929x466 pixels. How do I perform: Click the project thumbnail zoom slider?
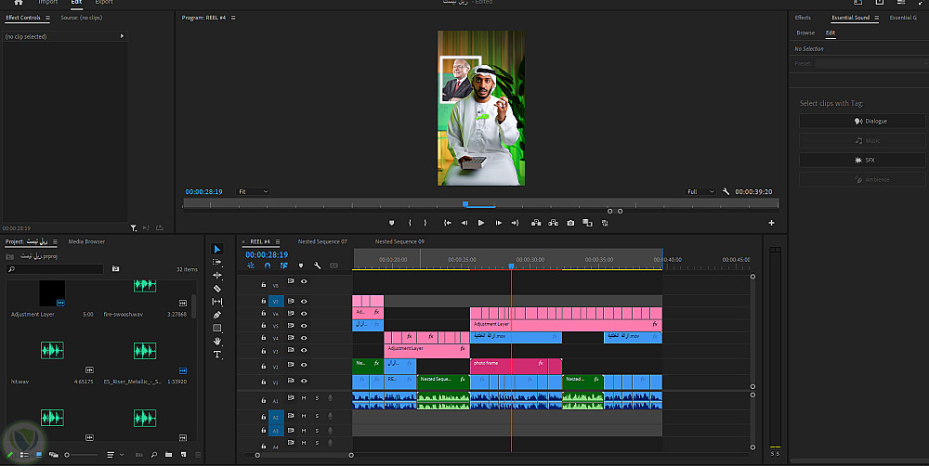(68, 455)
